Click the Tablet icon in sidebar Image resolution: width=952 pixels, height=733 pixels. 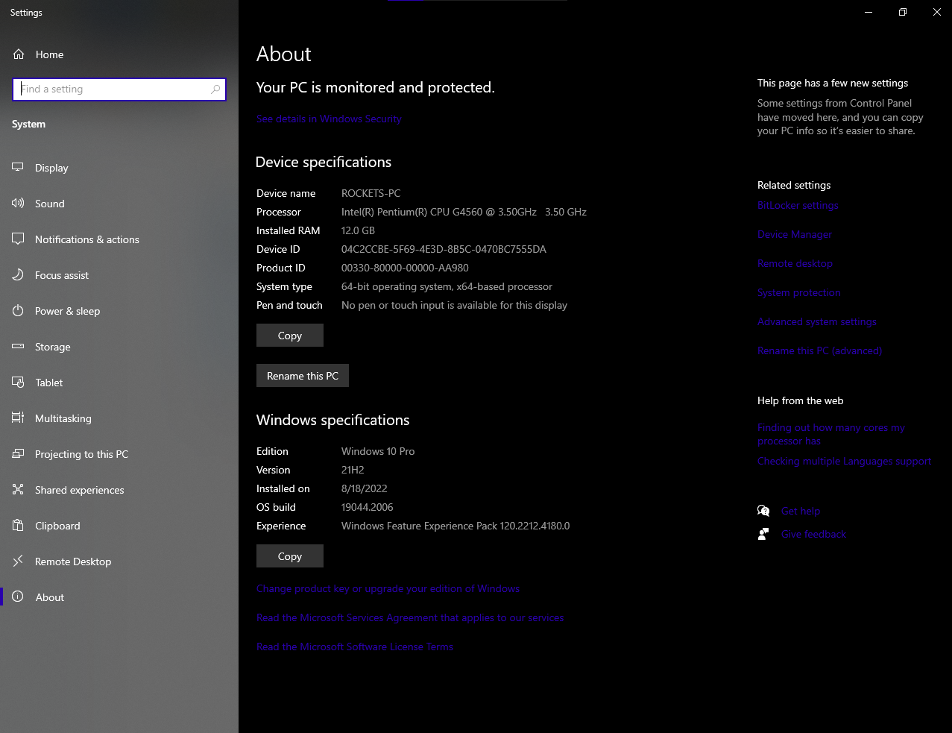(x=18, y=383)
